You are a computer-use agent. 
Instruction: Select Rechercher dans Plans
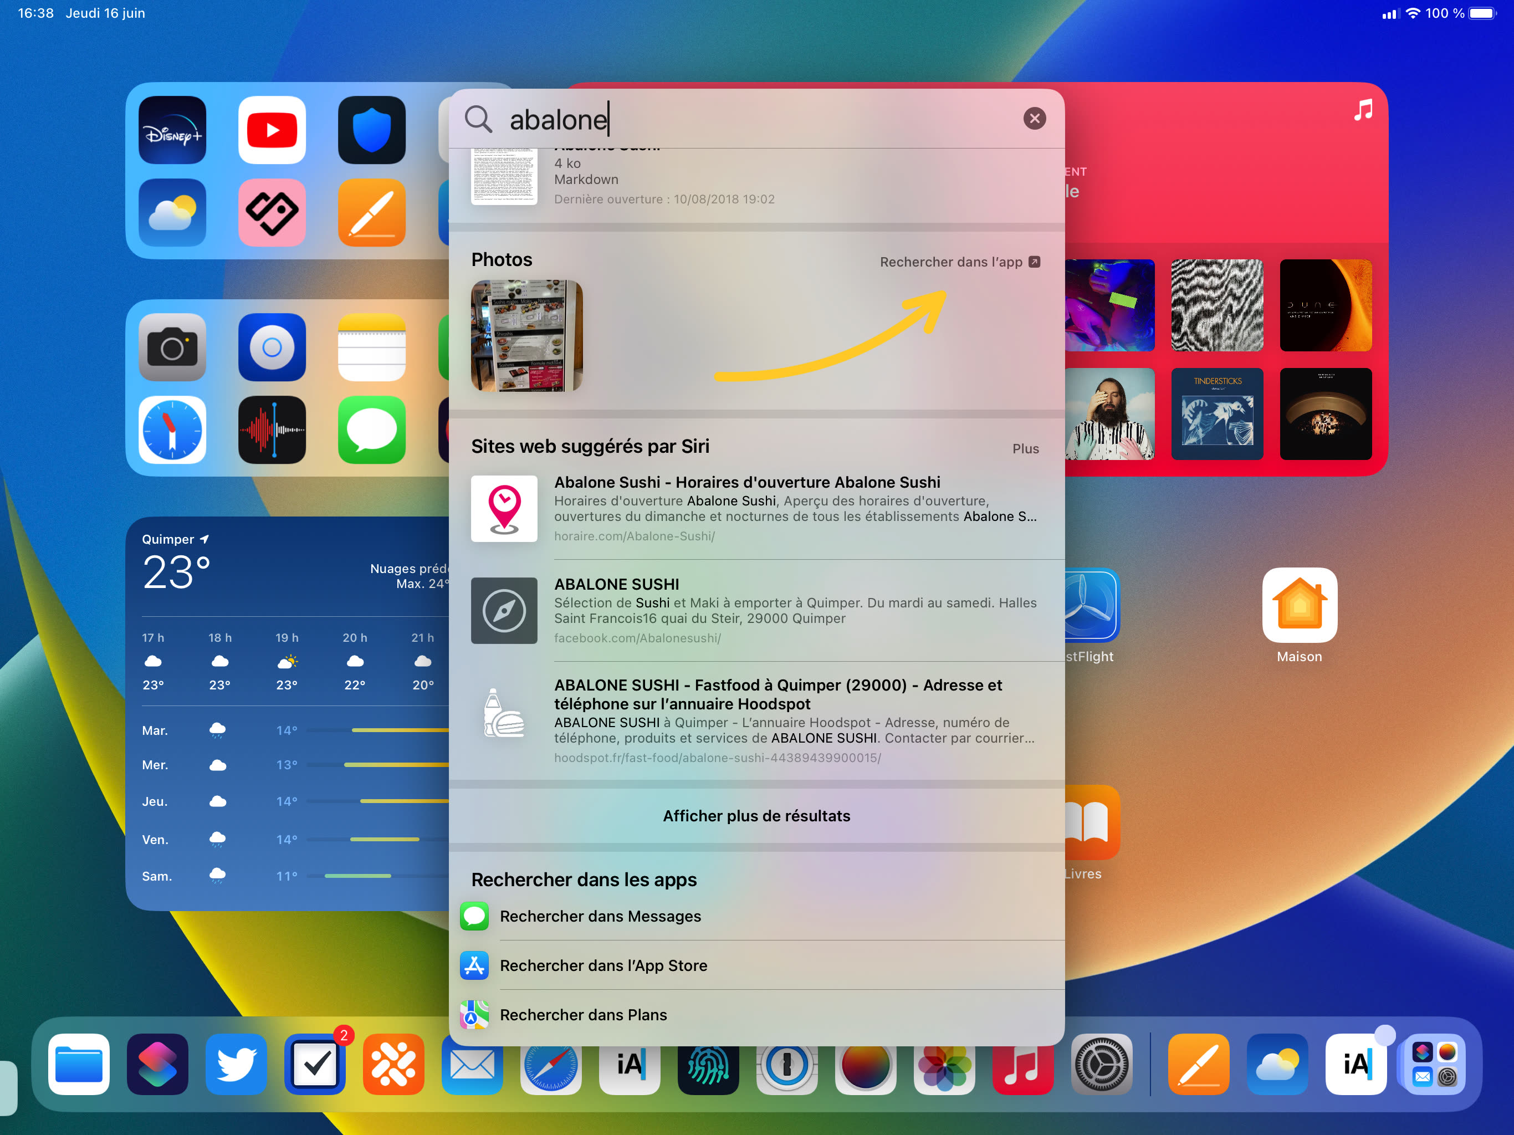pos(756,1015)
